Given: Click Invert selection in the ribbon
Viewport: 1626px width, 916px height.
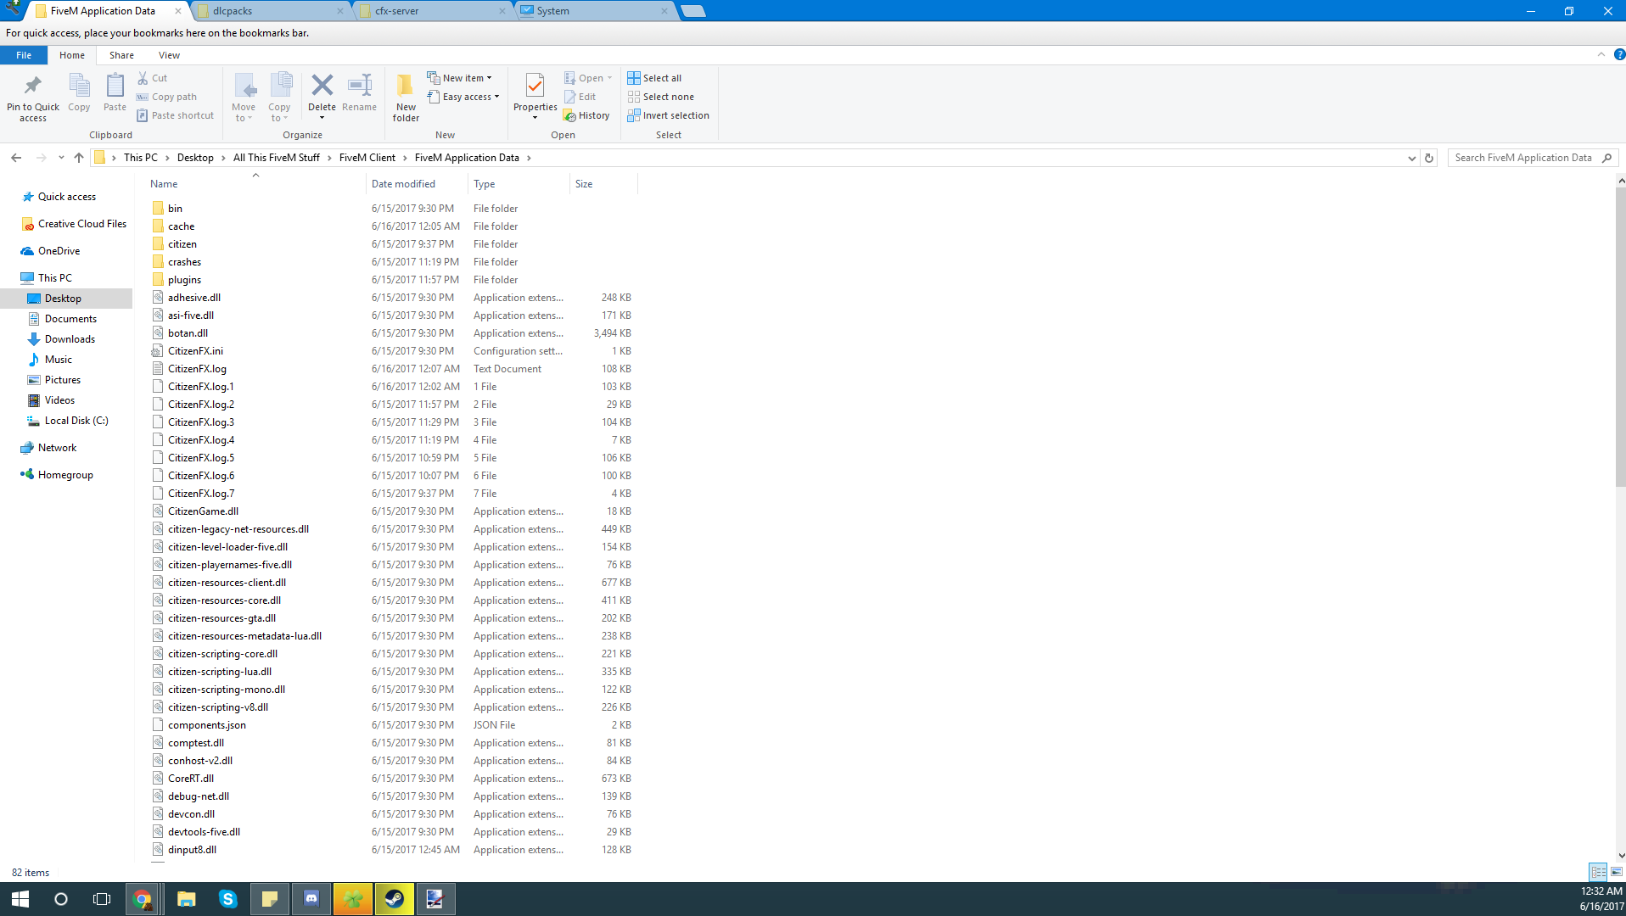Looking at the screenshot, I should click(x=668, y=115).
